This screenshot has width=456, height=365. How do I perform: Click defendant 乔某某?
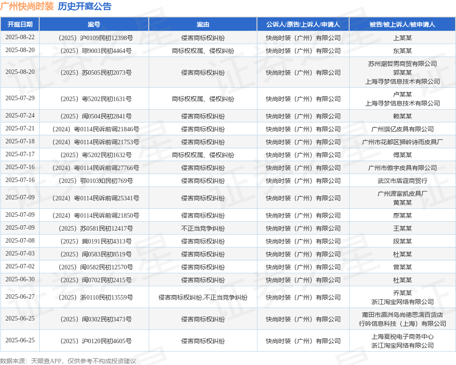[403, 293]
